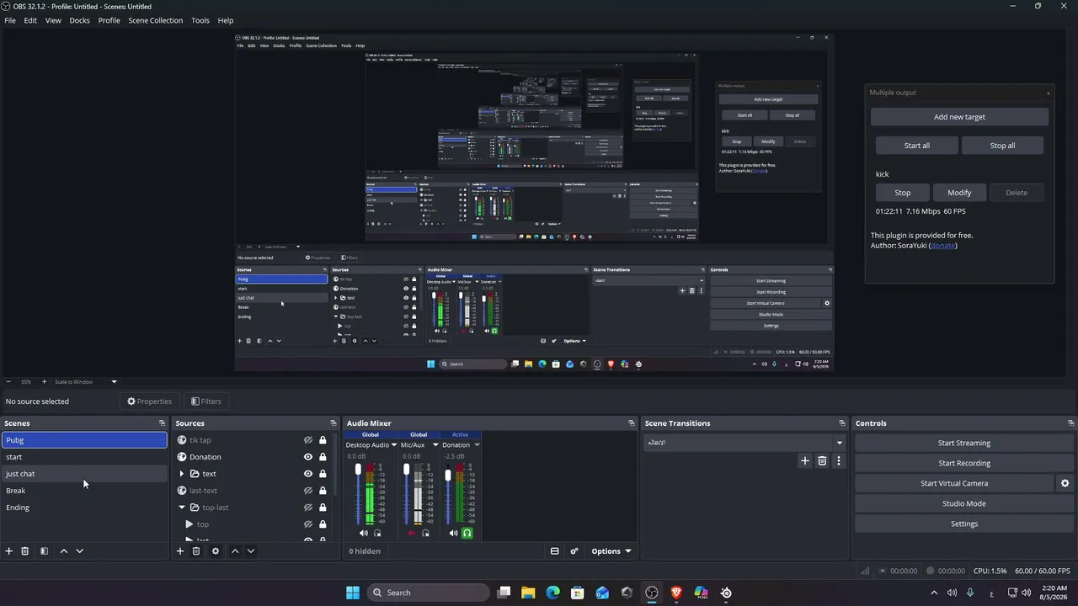This screenshot has width=1078, height=606.
Task: Delete source using Sources trash icon
Action: pyautogui.click(x=196, y=551)
